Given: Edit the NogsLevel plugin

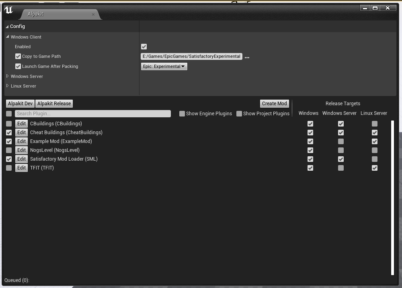Looking at the screenshot, I should [x=22, y=150].
